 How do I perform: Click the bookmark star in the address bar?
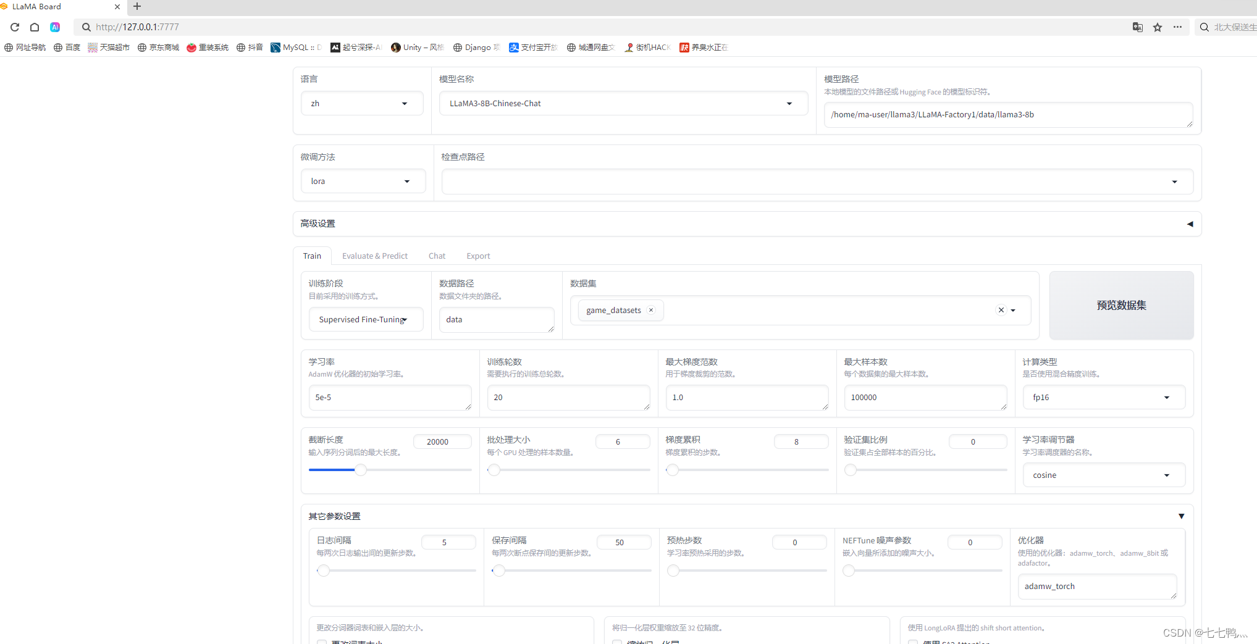1157,27
